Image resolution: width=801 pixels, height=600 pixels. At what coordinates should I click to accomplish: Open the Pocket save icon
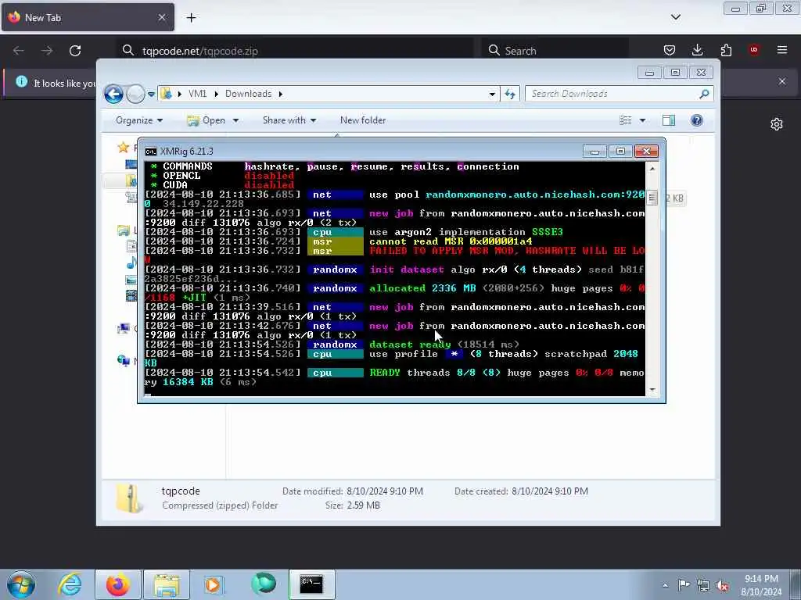tap(670, 50)
